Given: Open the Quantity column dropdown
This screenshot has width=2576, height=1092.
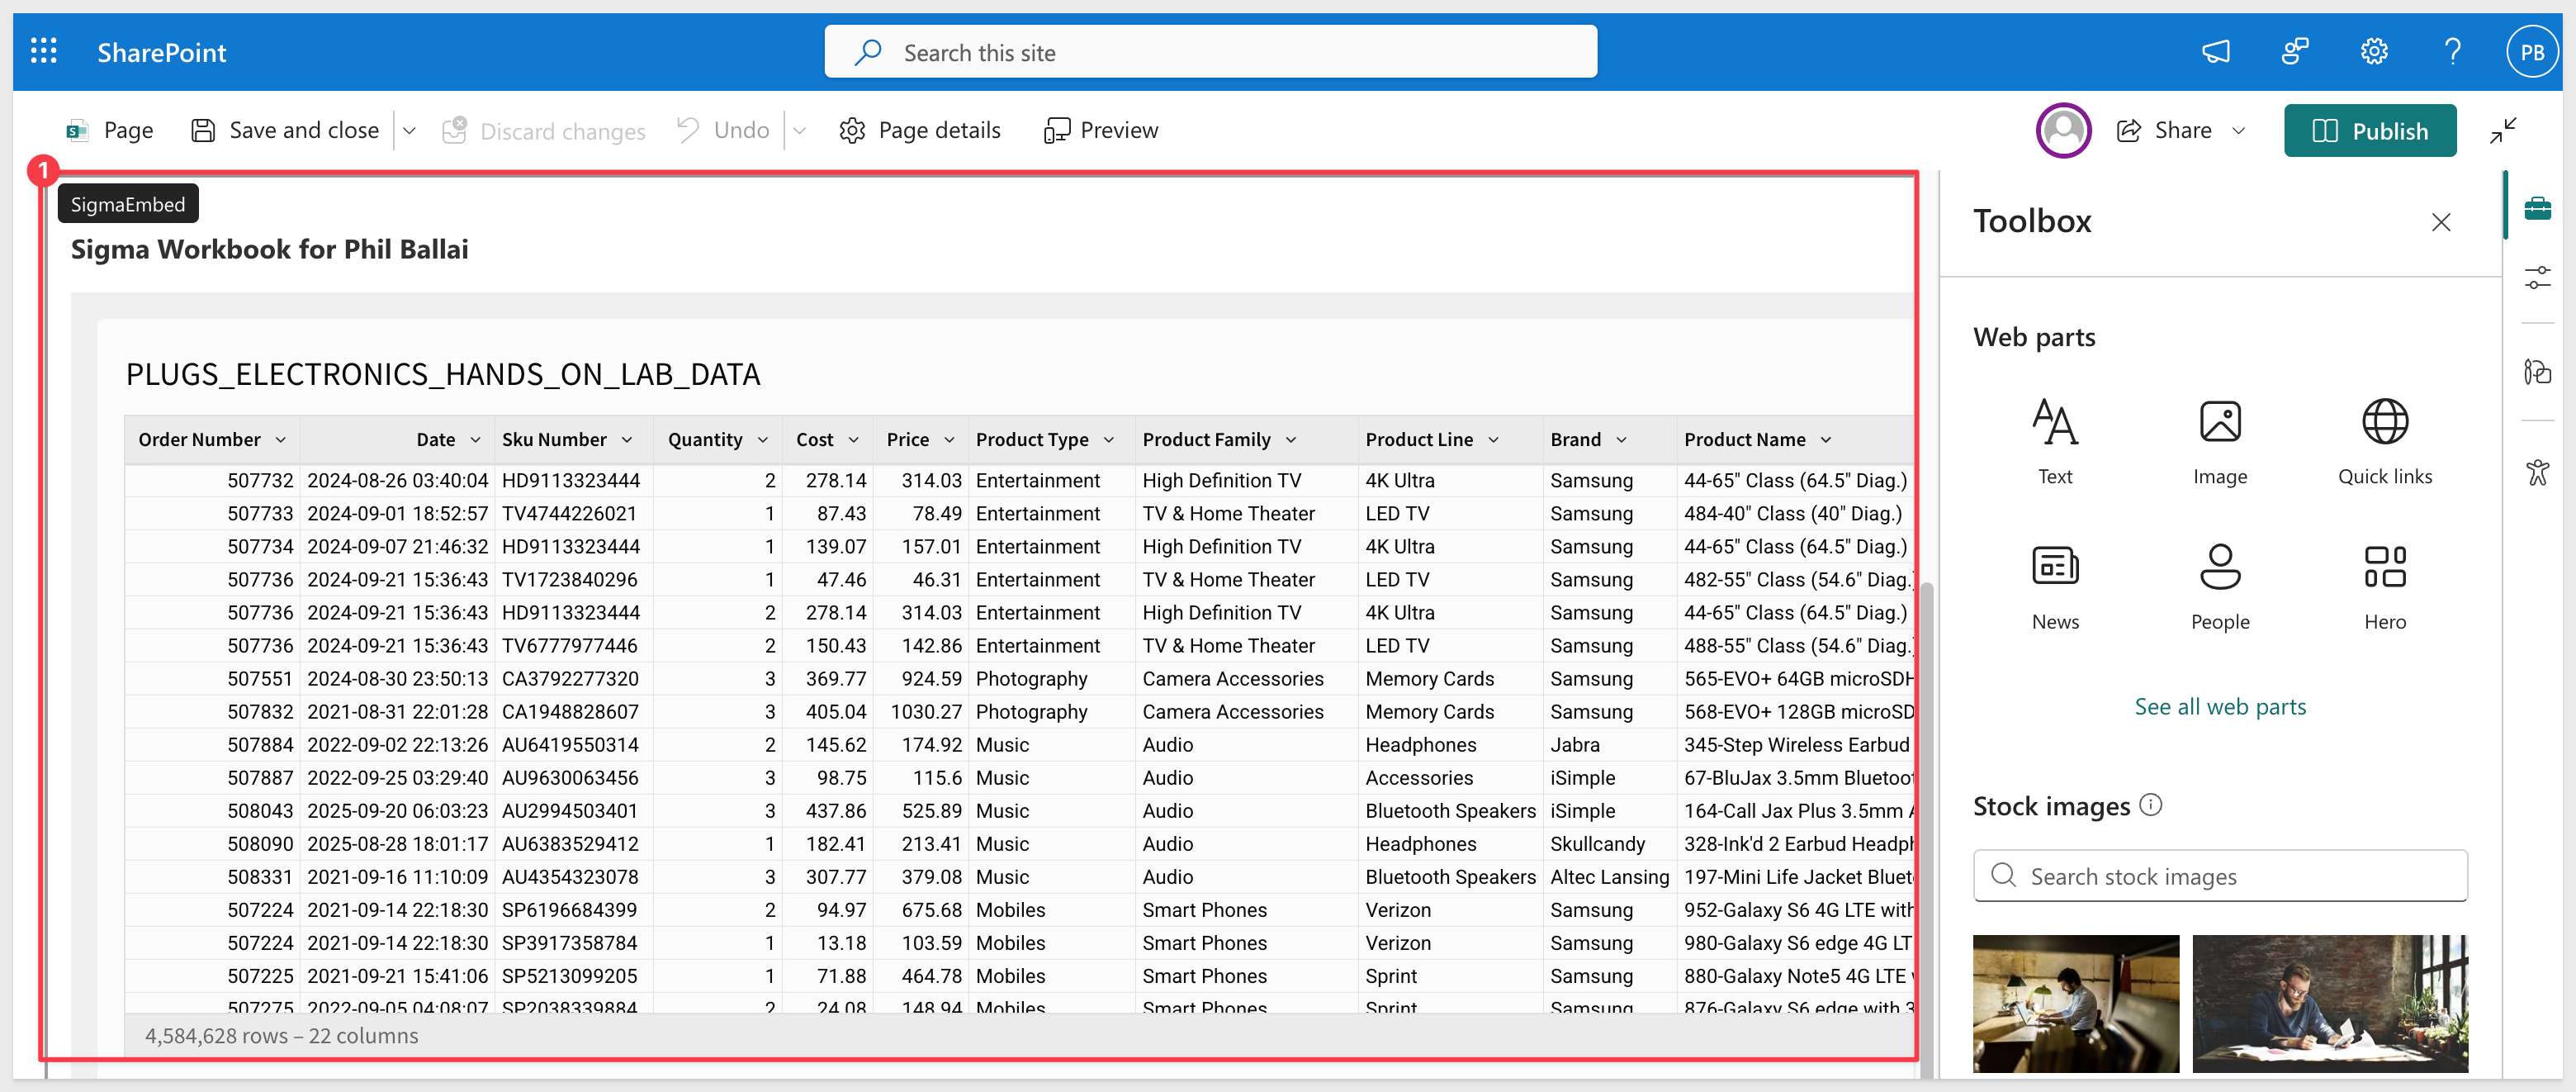Looking at the screenshot, I should pyautogui.click(x=763, y=439).
